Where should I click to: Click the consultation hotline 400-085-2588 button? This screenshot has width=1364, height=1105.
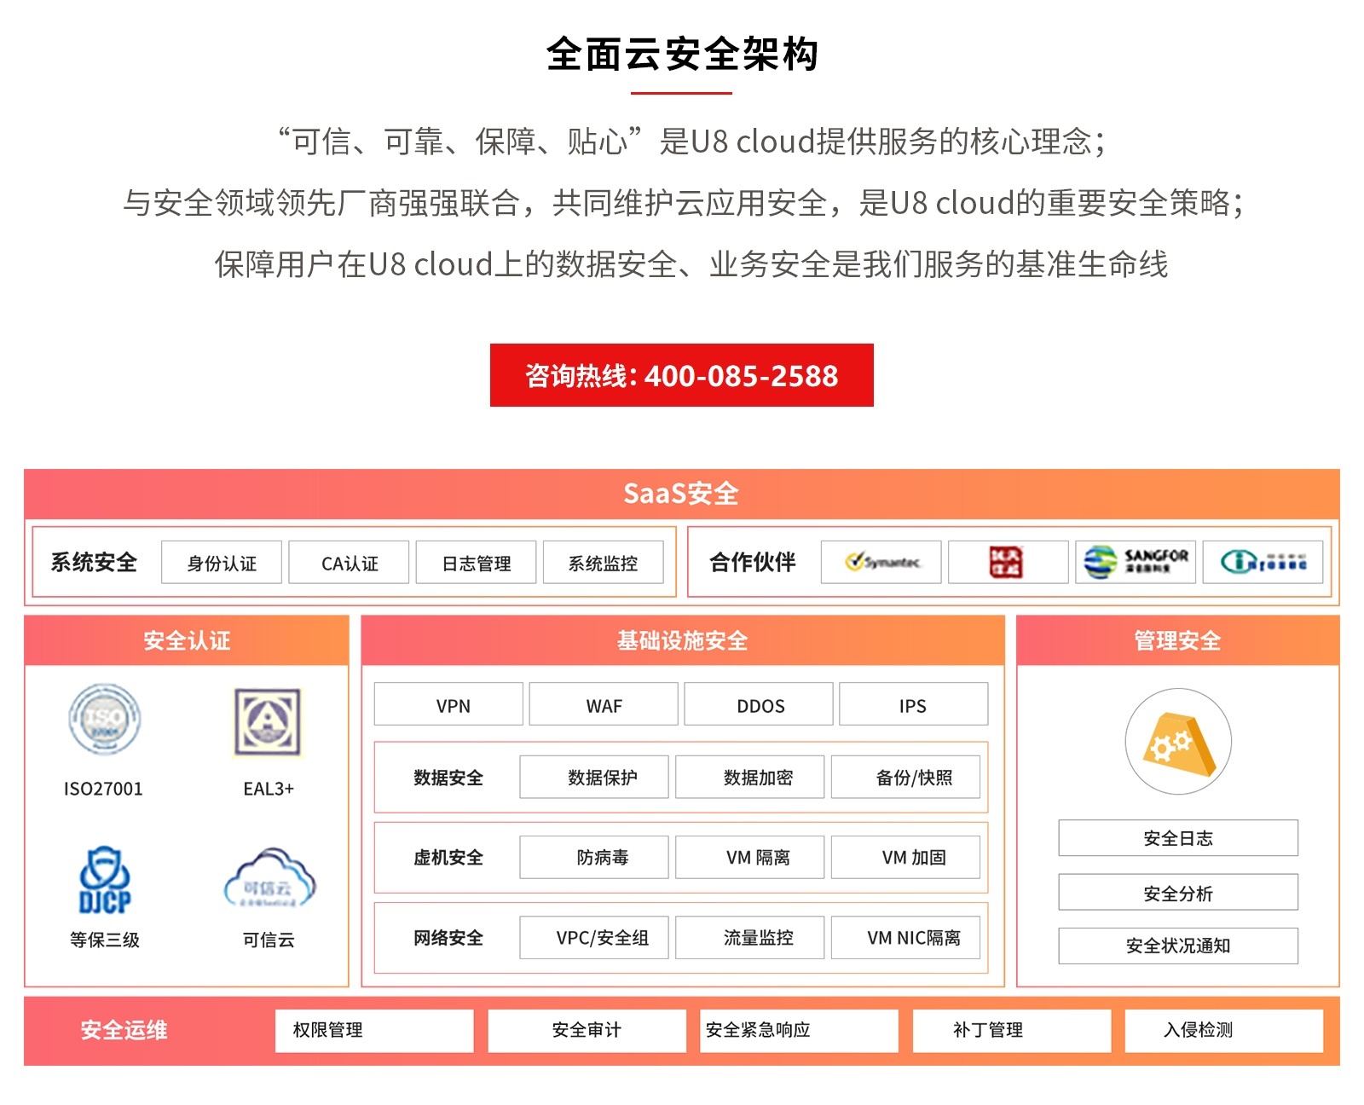(681, 375)
